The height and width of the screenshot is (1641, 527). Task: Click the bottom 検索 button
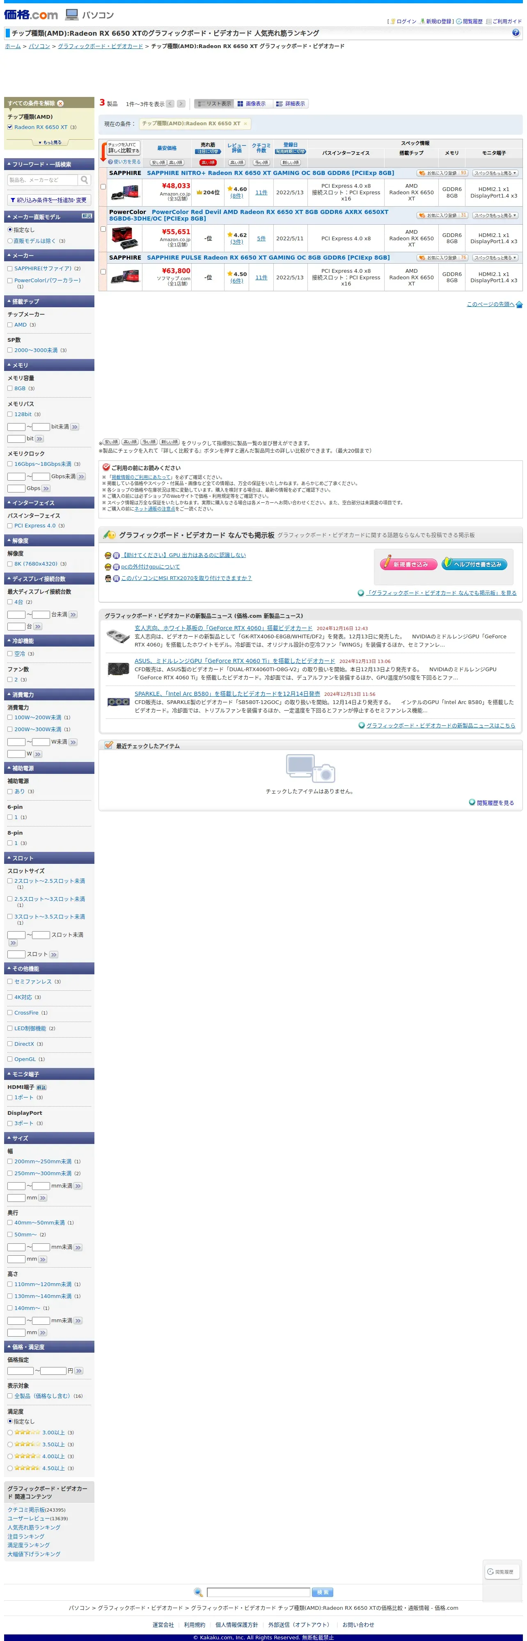coord(323,1592)
